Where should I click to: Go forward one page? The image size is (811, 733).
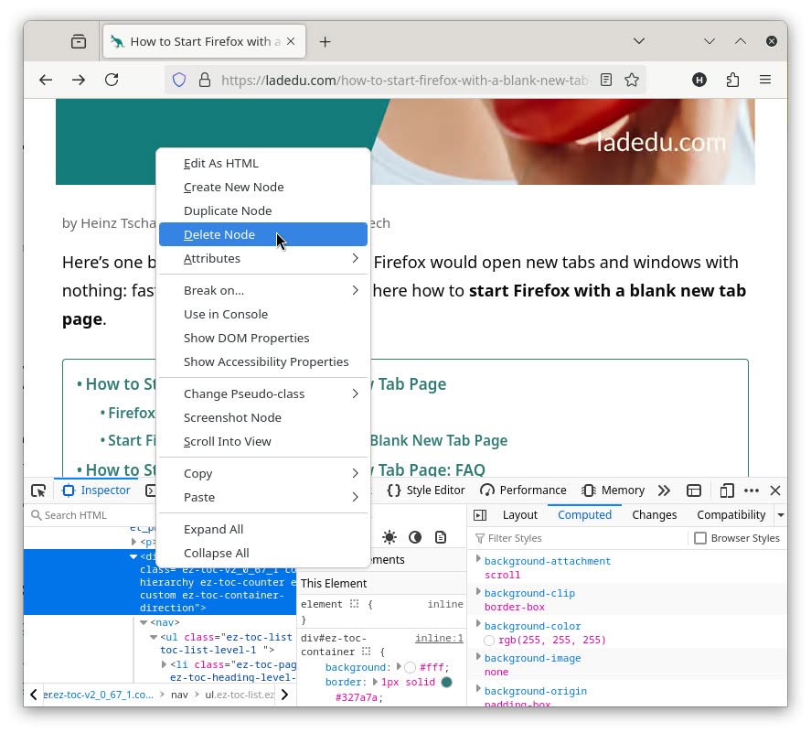79,80
